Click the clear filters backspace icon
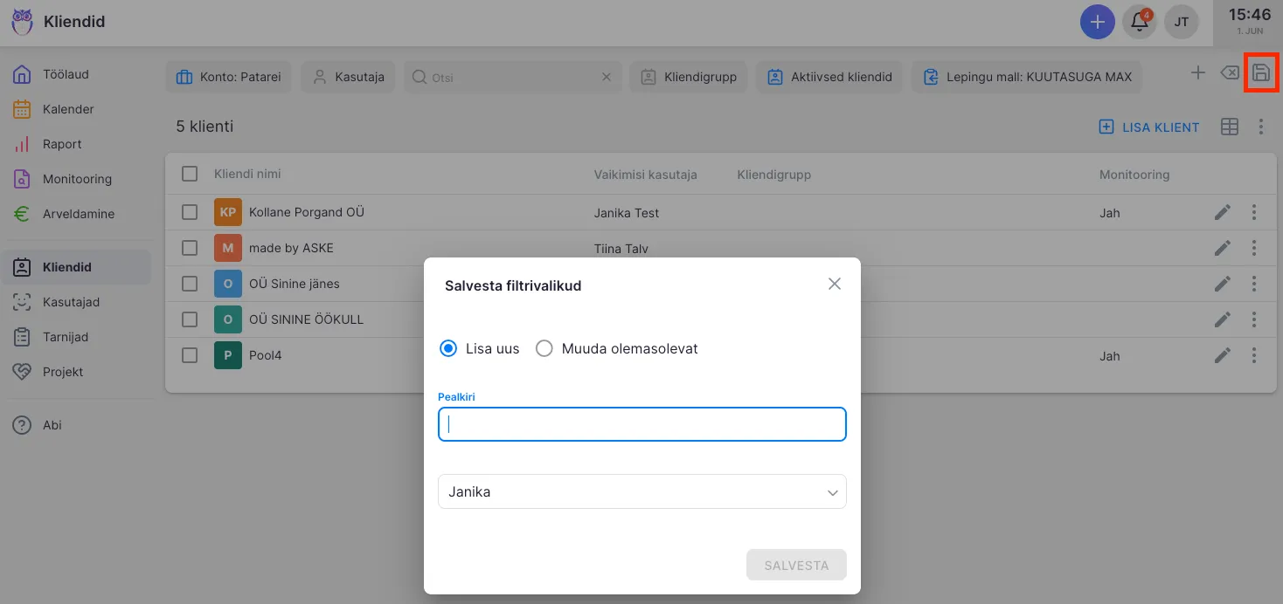The width and height of the screenshot is (1283, 604). click(1229, 72)
